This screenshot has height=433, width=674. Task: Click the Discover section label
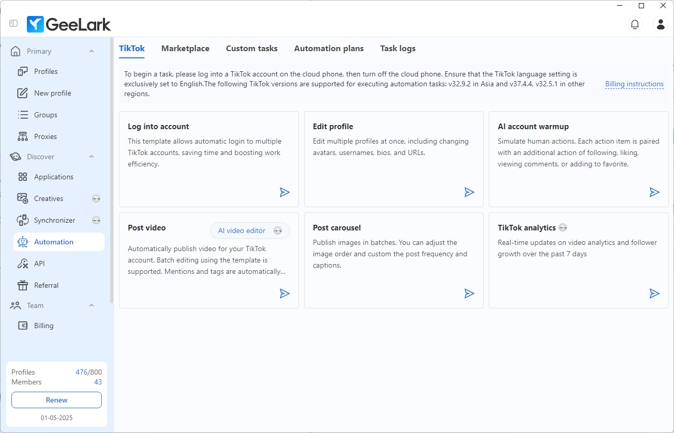41,157
